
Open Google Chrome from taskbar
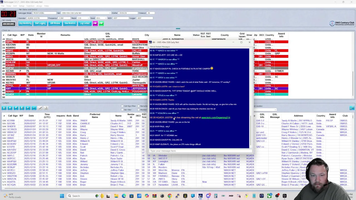click(170, 196)
